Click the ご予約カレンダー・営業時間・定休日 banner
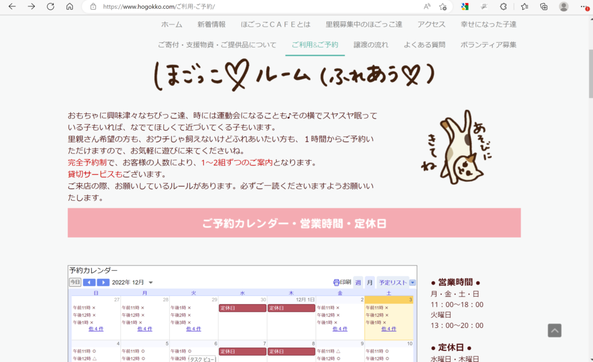593x362 pixels. pos(294,223)
